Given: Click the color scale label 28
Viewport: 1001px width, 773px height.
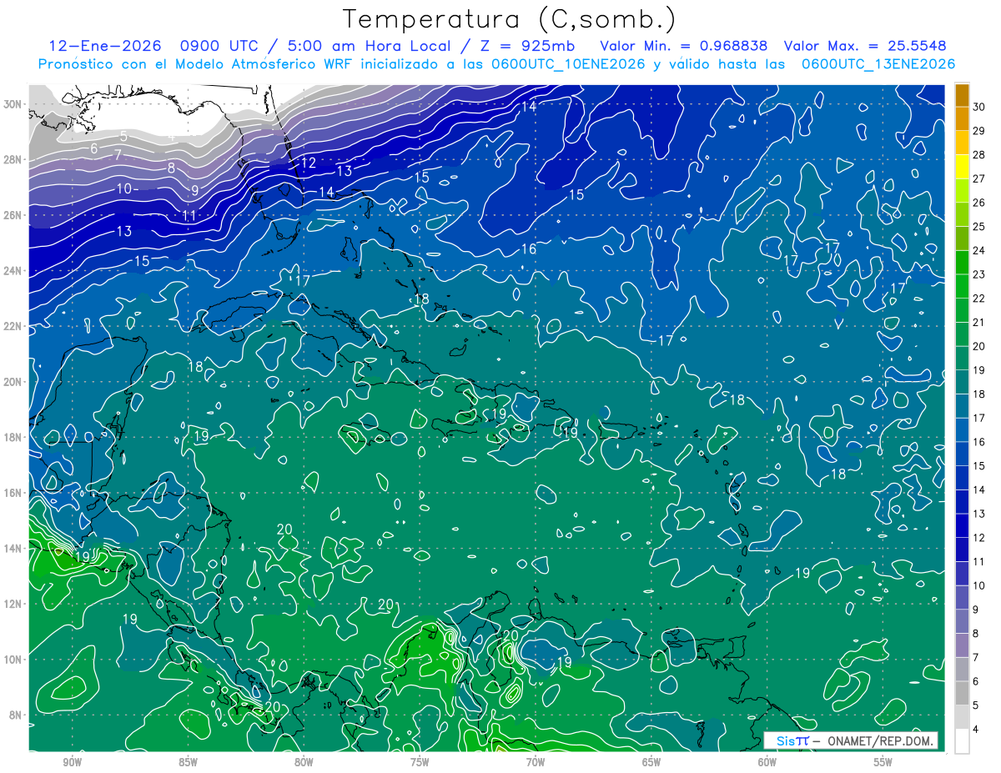Looking at the screenshot, I should pos(980,155).
